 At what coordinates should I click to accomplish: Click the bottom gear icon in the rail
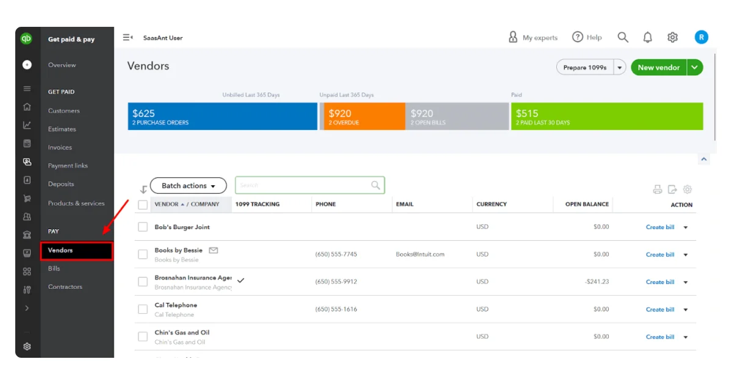click(x=27, y=346)
